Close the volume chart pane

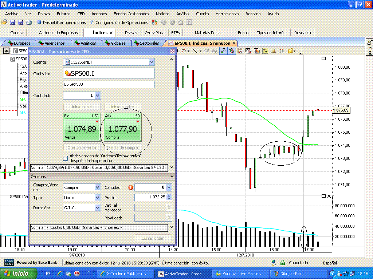click(x=329, y=196)
